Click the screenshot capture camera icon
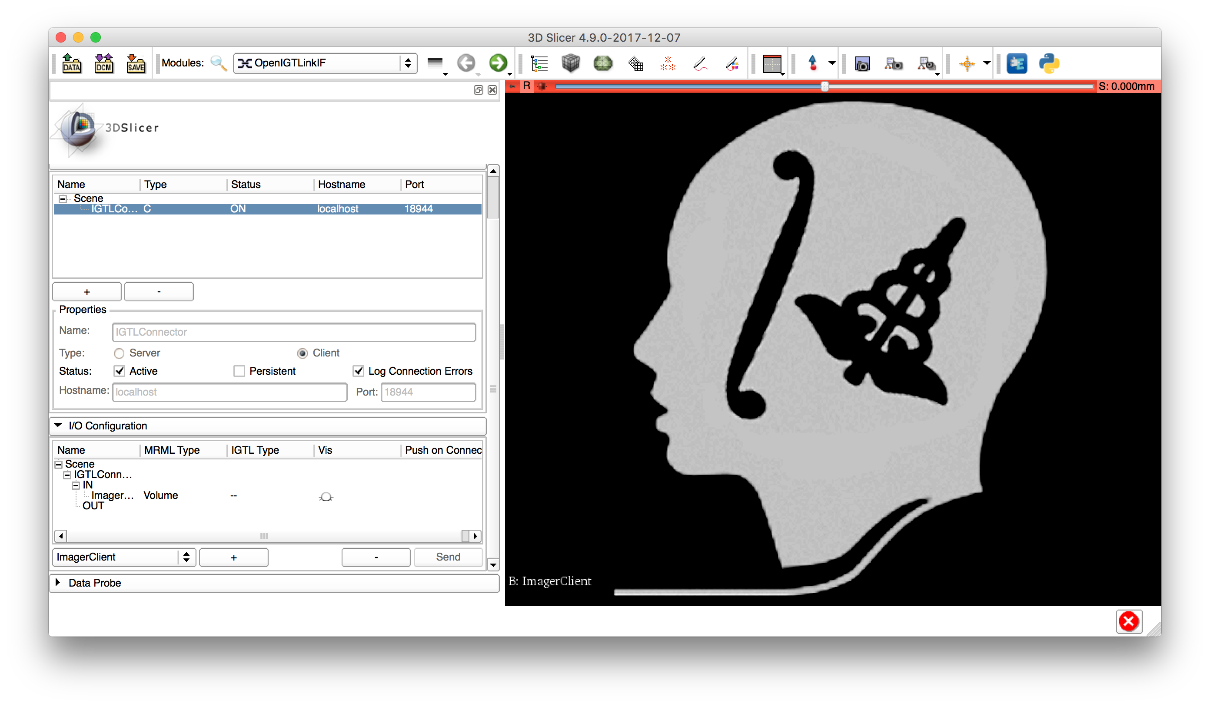Screen dimensions: 1210x706 862,63
